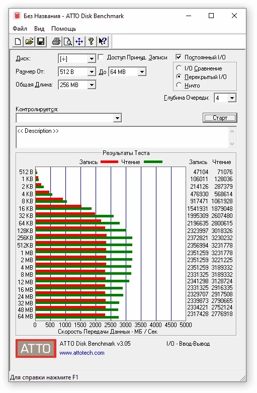Screen dimensions: 257x393
Task: Expand the Глубина Очереди dropdown
Action: click(x=232, y=98)
